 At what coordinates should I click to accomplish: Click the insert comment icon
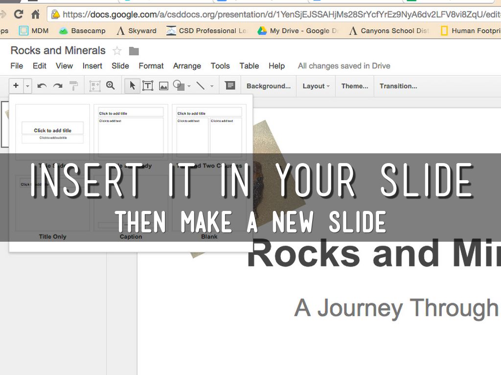pyautogui.click(x=230, y=85)
